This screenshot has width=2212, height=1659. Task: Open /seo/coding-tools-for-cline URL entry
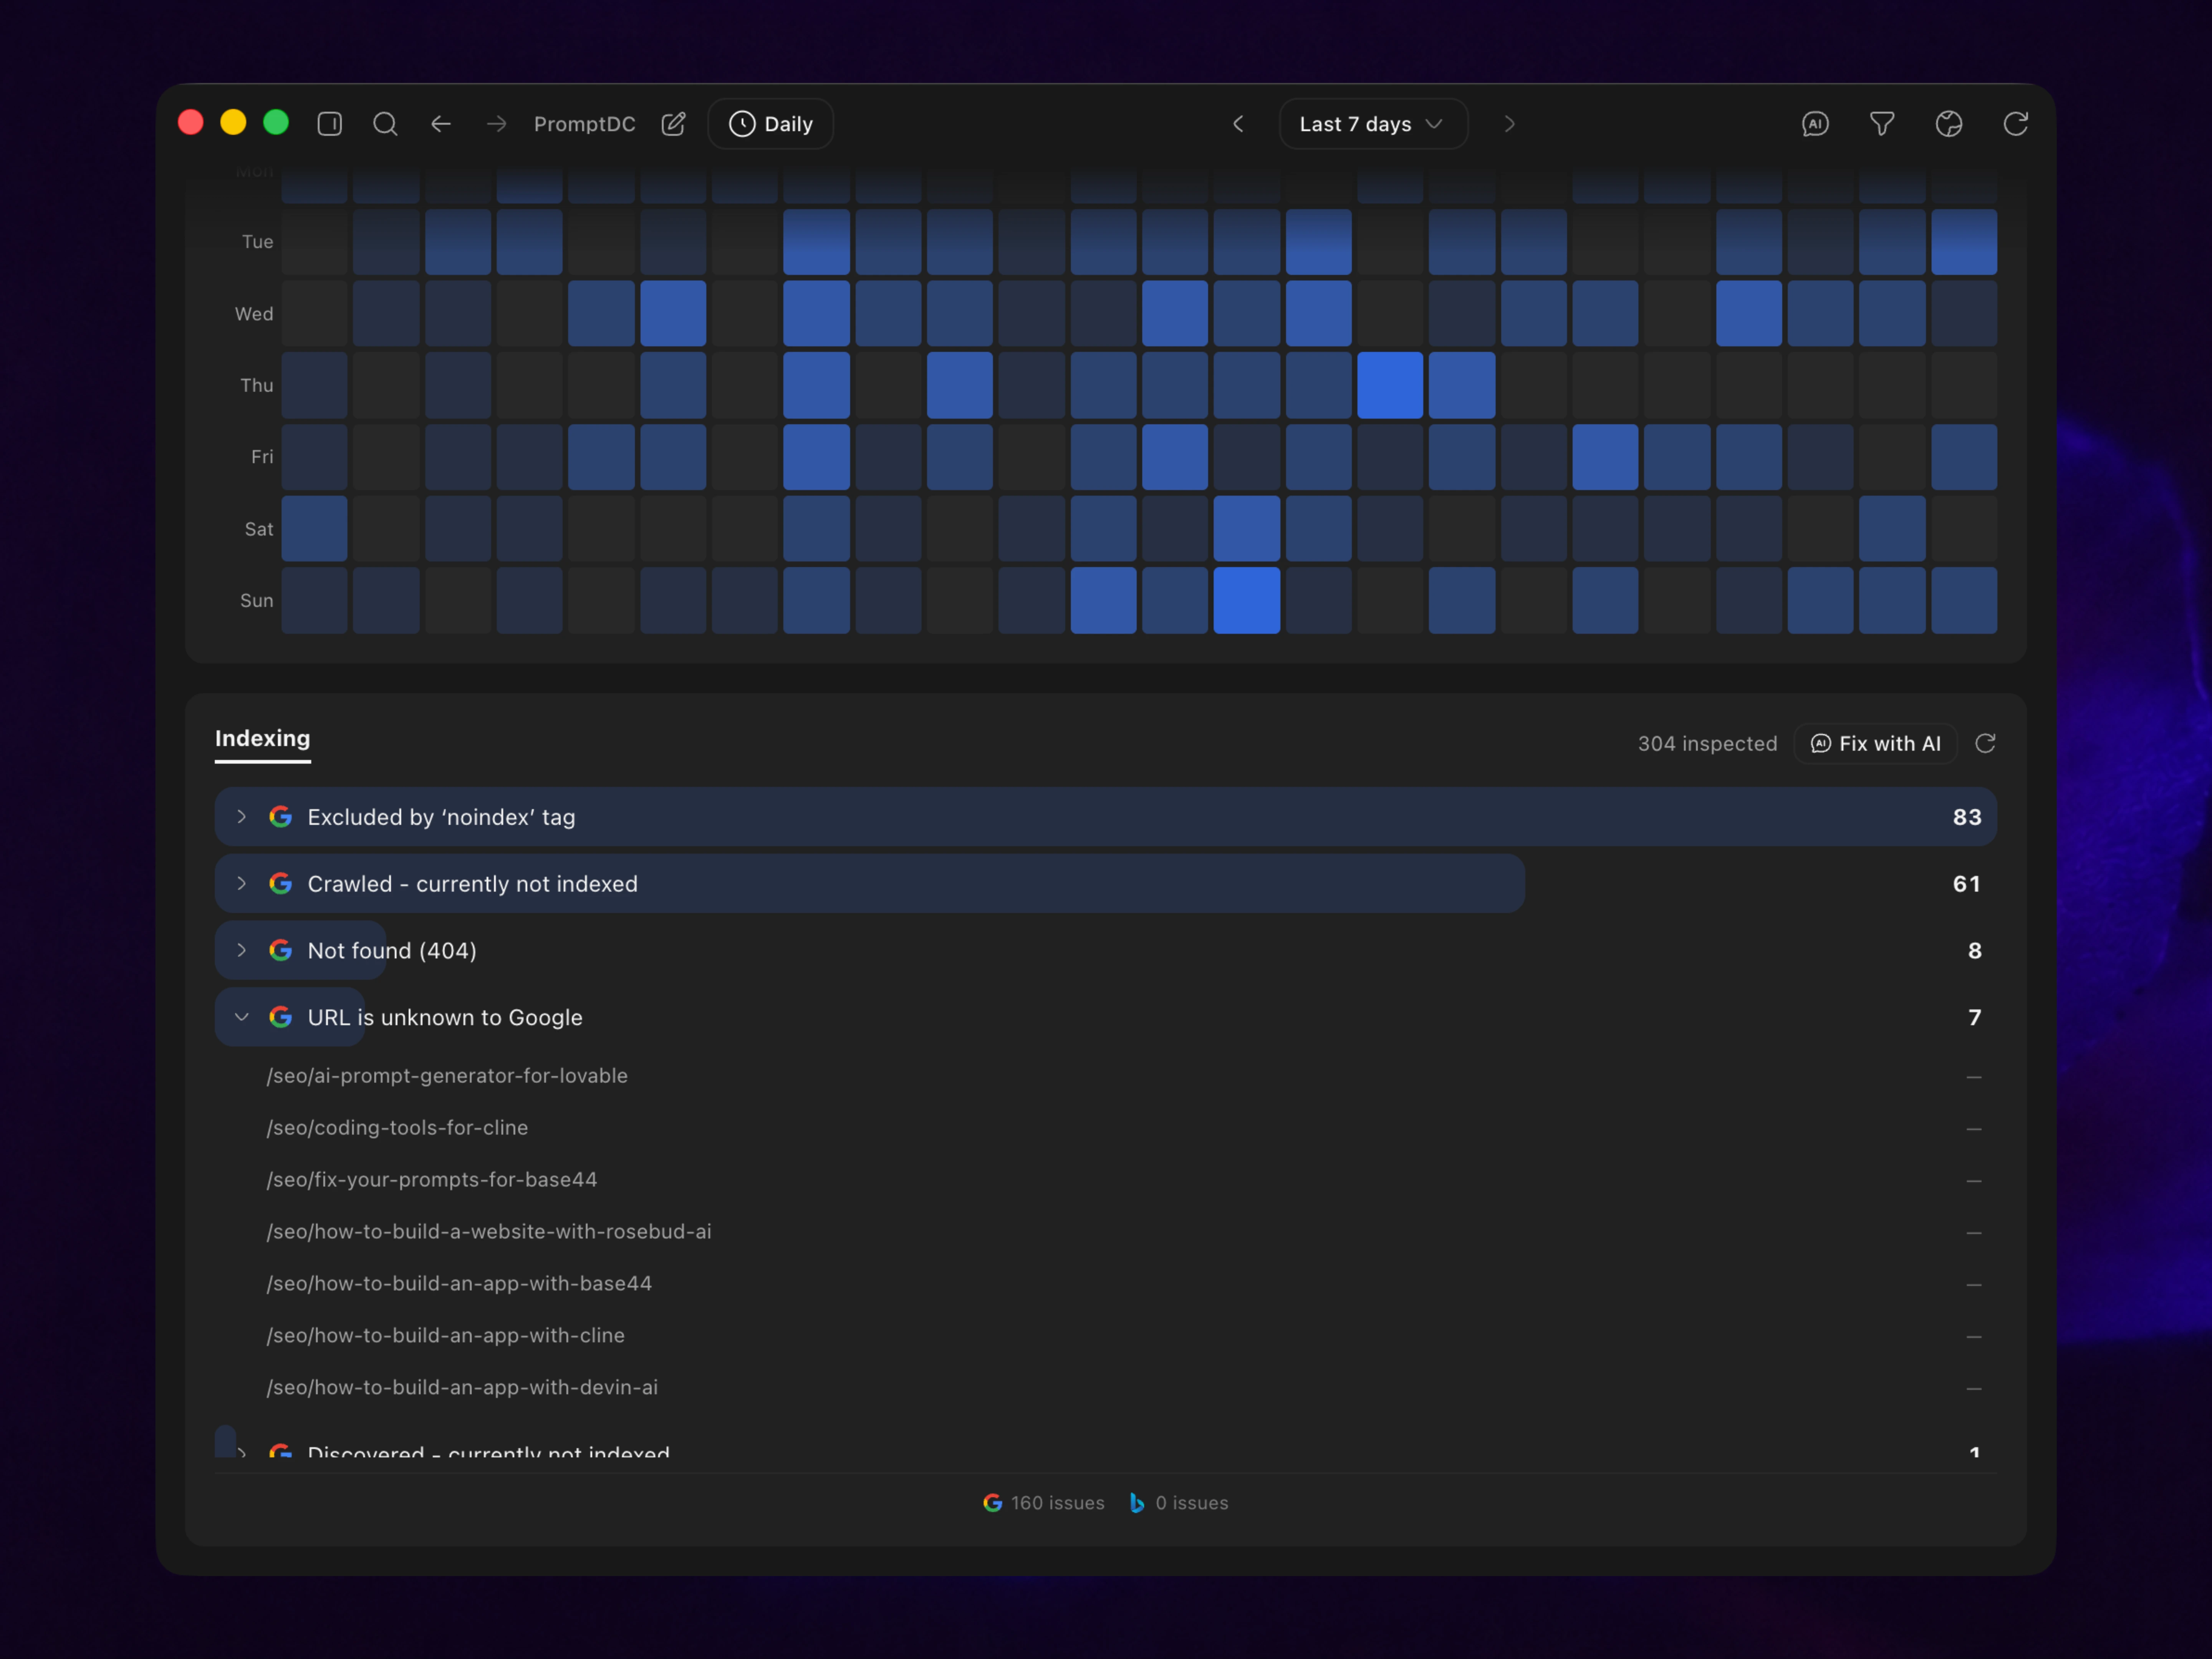tap(397, 1127)
